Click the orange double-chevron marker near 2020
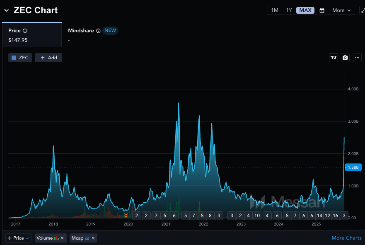Viewport: 365px width, 245px height. [126, 216]
